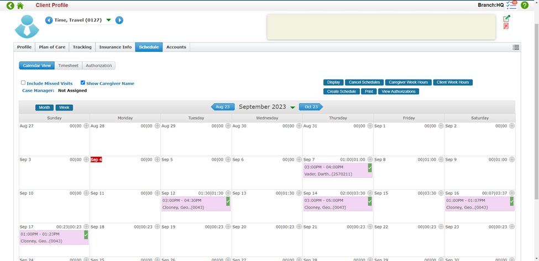Open the task checklist notification icon
539x261 pixels.
pos(511,5)
